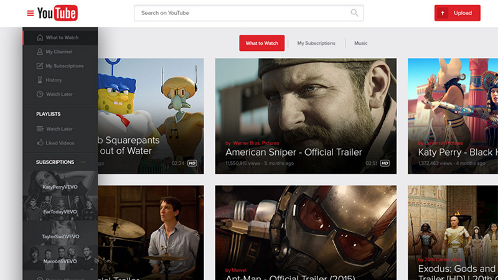Open My Channel in sidebar

pos(60,52)
